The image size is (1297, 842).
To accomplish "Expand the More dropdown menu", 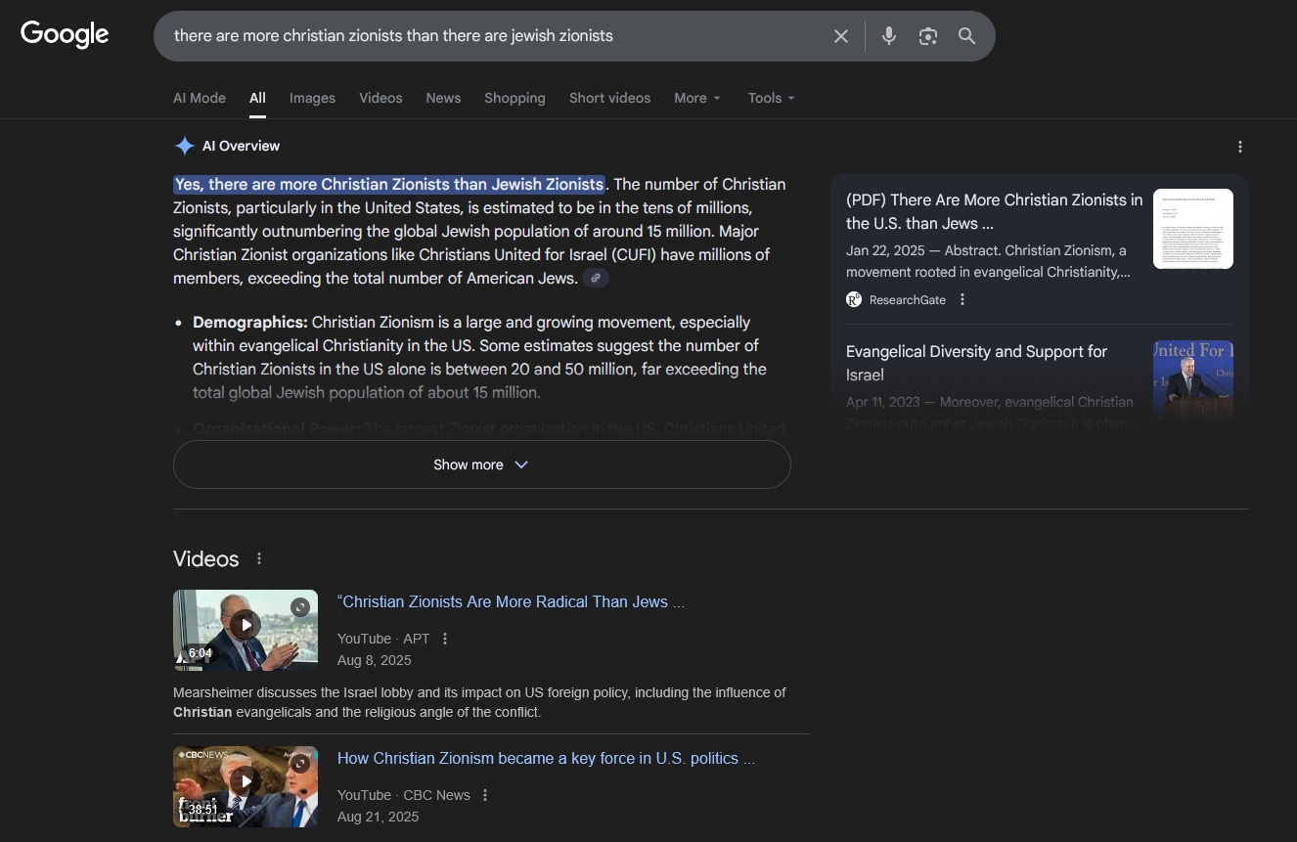I will (x=697, y=98).
